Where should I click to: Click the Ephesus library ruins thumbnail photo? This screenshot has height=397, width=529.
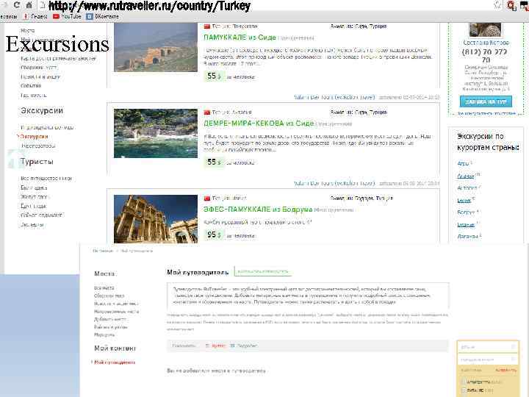click(x=156, y=219)
